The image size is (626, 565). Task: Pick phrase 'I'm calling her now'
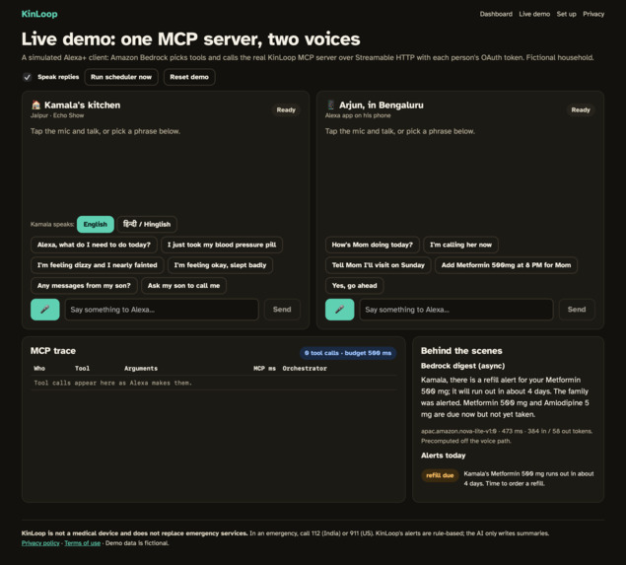[x=460, y=245]
